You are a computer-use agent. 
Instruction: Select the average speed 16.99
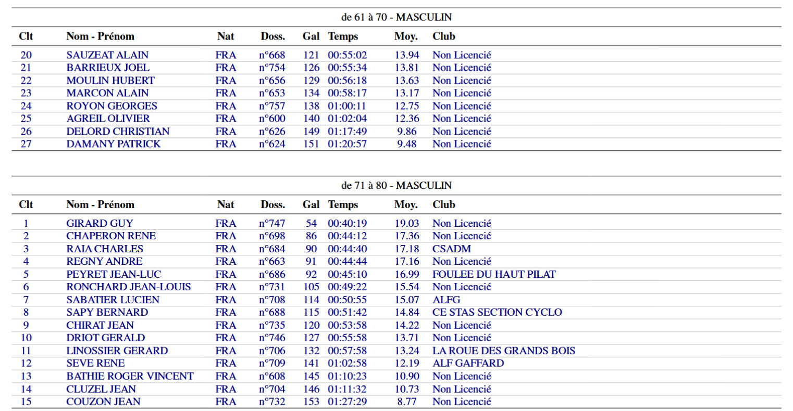tap(406, 275)
